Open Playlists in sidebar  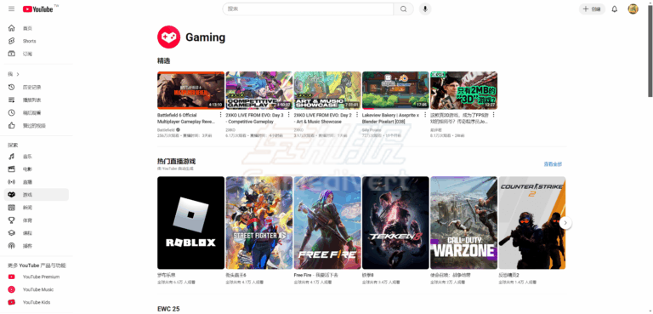[37, 100]
